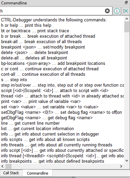
Task: Select the Commandline tab at bottom
Action: tap(38, 173)
